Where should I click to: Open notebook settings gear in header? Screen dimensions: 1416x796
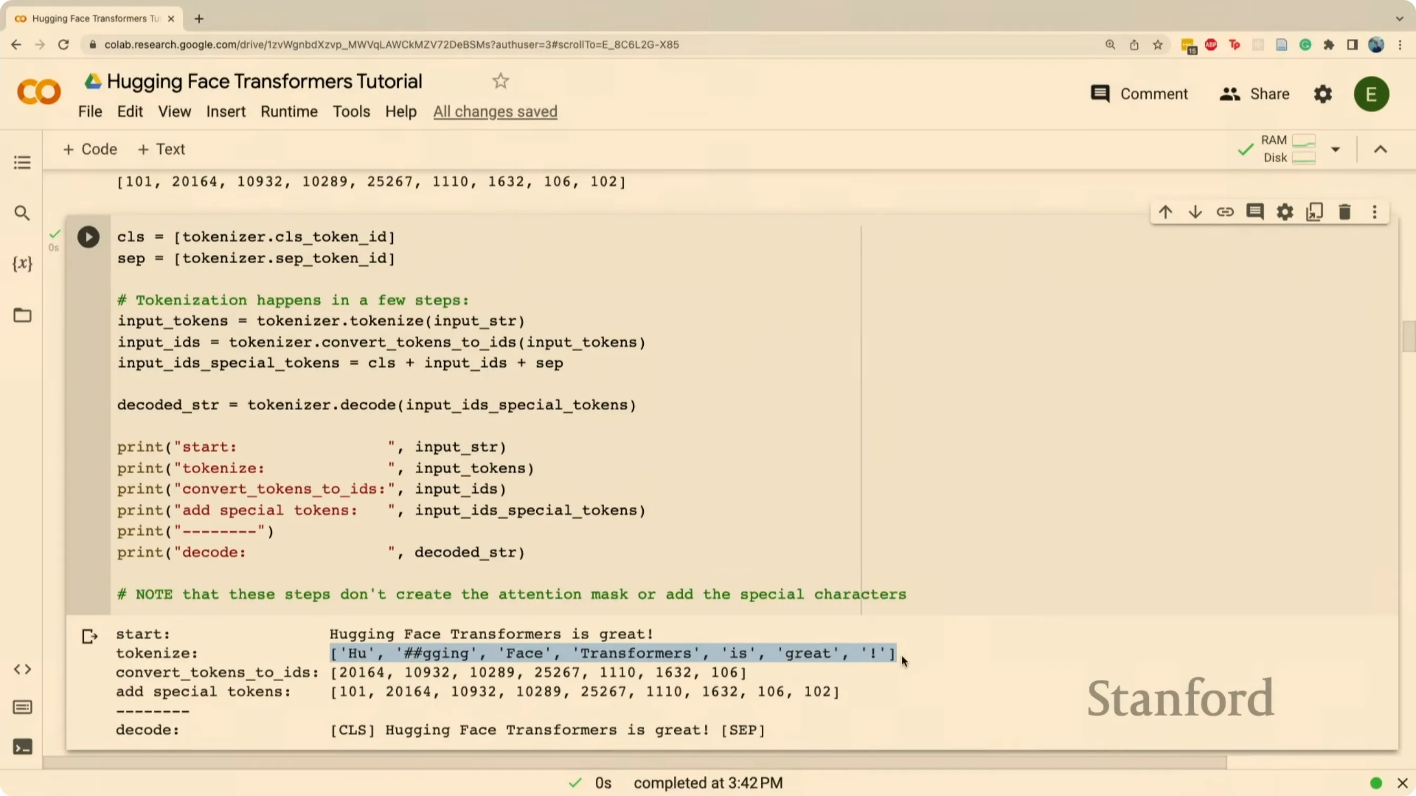1323,94
